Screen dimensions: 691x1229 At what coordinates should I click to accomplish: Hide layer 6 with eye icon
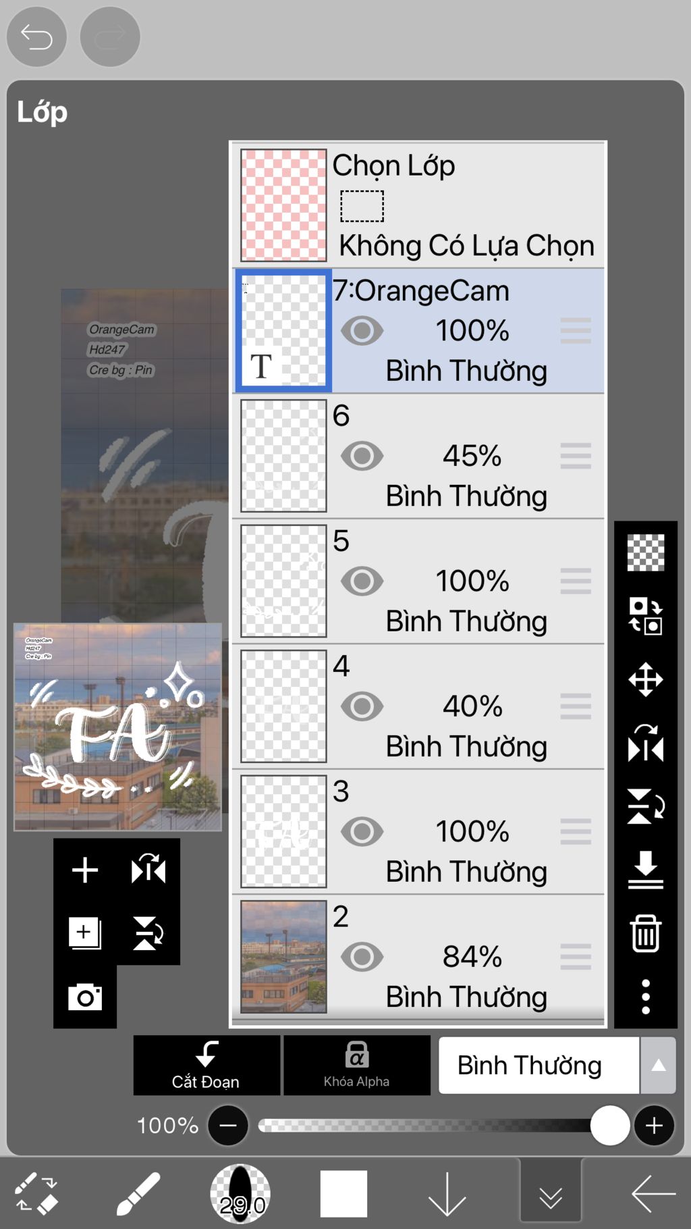tap(362, 456)
